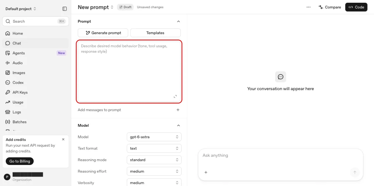Click the Images picture icon

(x=7, y=73)
